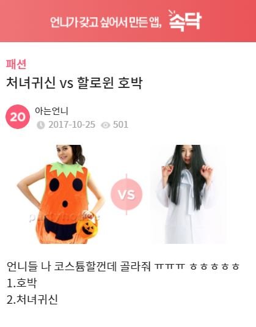Click the pink 20 age badge avatar
The width and height of the screenshot is (256, 327).
coord(18,117)
